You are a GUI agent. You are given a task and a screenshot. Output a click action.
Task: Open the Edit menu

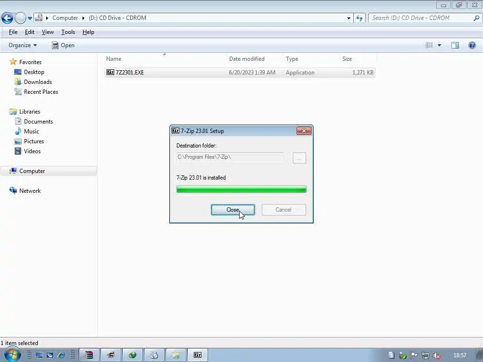point(30,32)
